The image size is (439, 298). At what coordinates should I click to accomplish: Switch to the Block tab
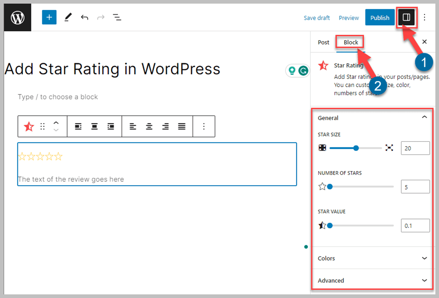coord(350,42)
